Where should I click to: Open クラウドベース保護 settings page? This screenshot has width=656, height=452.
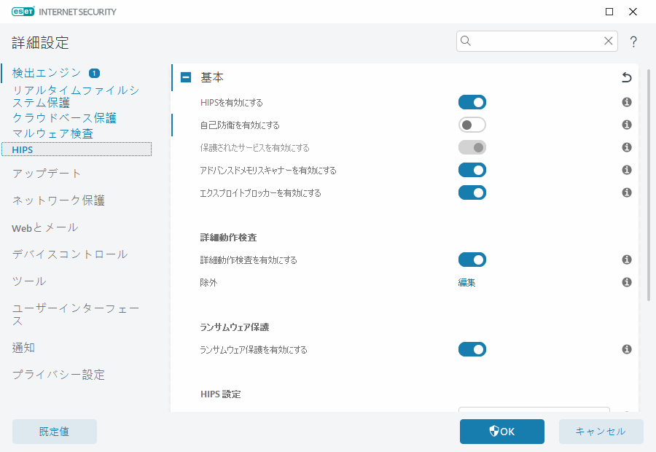[x=64, y=117]
